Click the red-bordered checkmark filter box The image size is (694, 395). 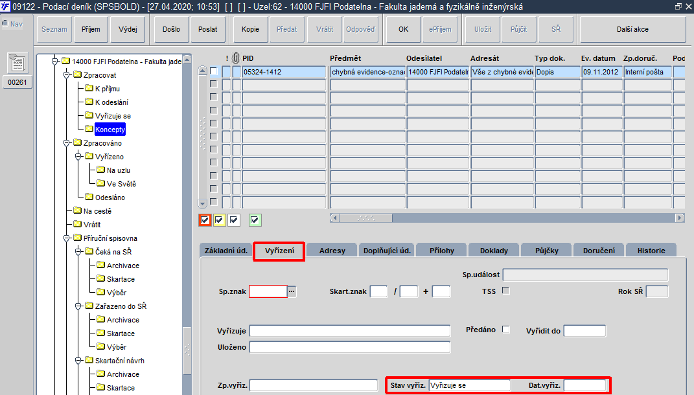pos(205,220)
